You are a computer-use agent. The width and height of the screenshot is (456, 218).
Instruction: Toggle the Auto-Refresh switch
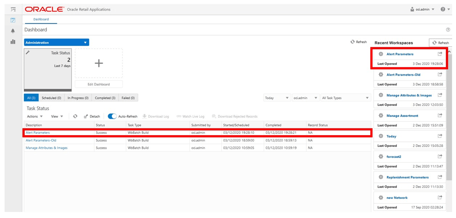[112, 116]
